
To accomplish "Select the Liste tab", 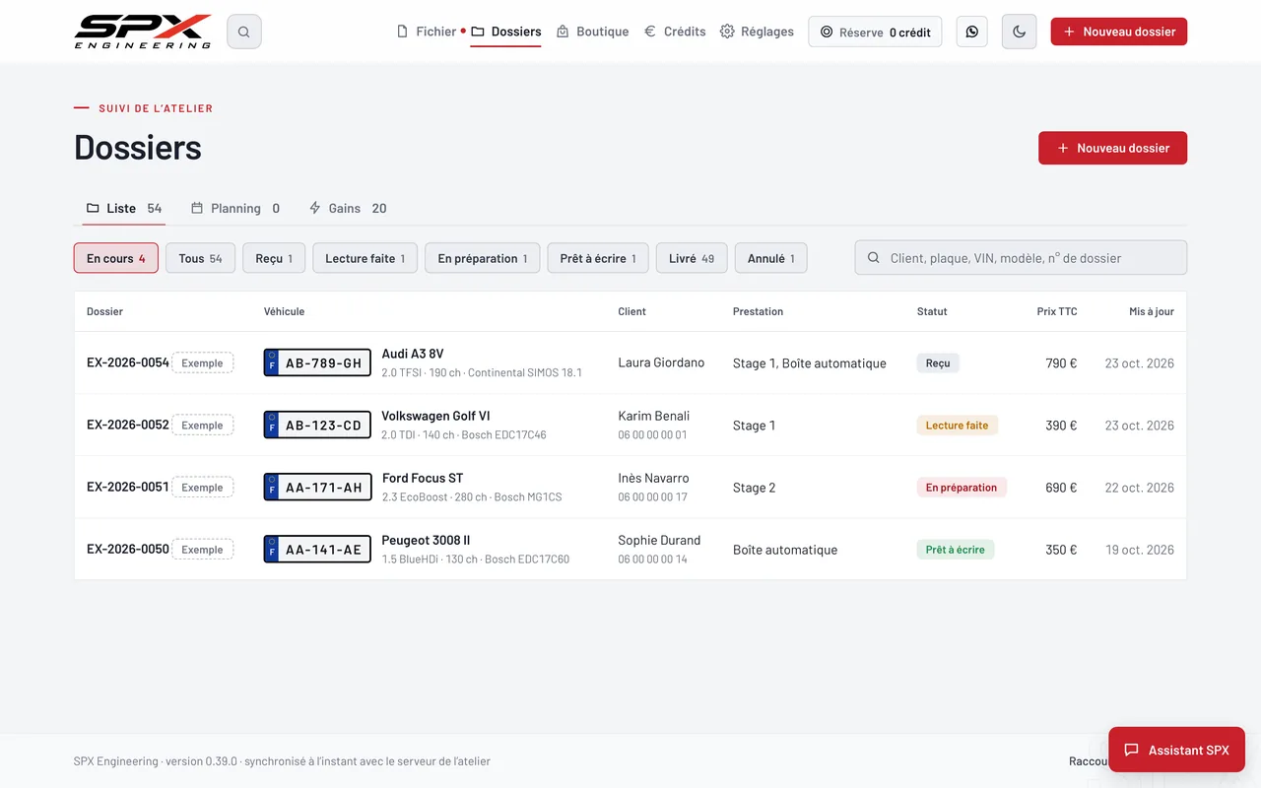I will pyautogui.click(x=124, y=208).
